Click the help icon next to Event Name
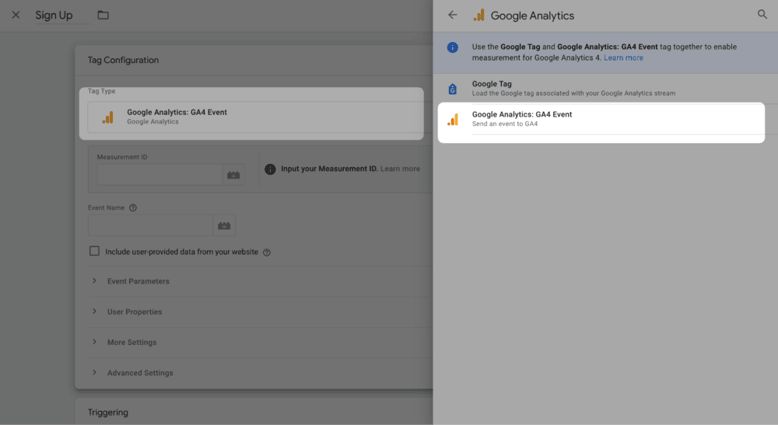This screenshot has width=778, height=425. click(133, 208)
